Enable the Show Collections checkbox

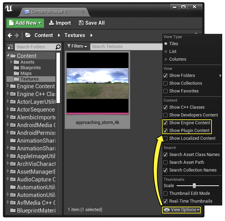tap(165, 83)
